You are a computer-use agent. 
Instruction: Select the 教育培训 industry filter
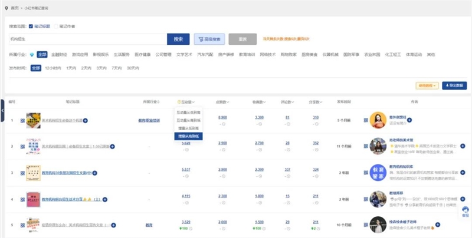(247, 55)
